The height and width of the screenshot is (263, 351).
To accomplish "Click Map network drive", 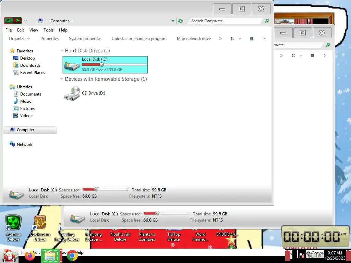I will tap(194, 39).
